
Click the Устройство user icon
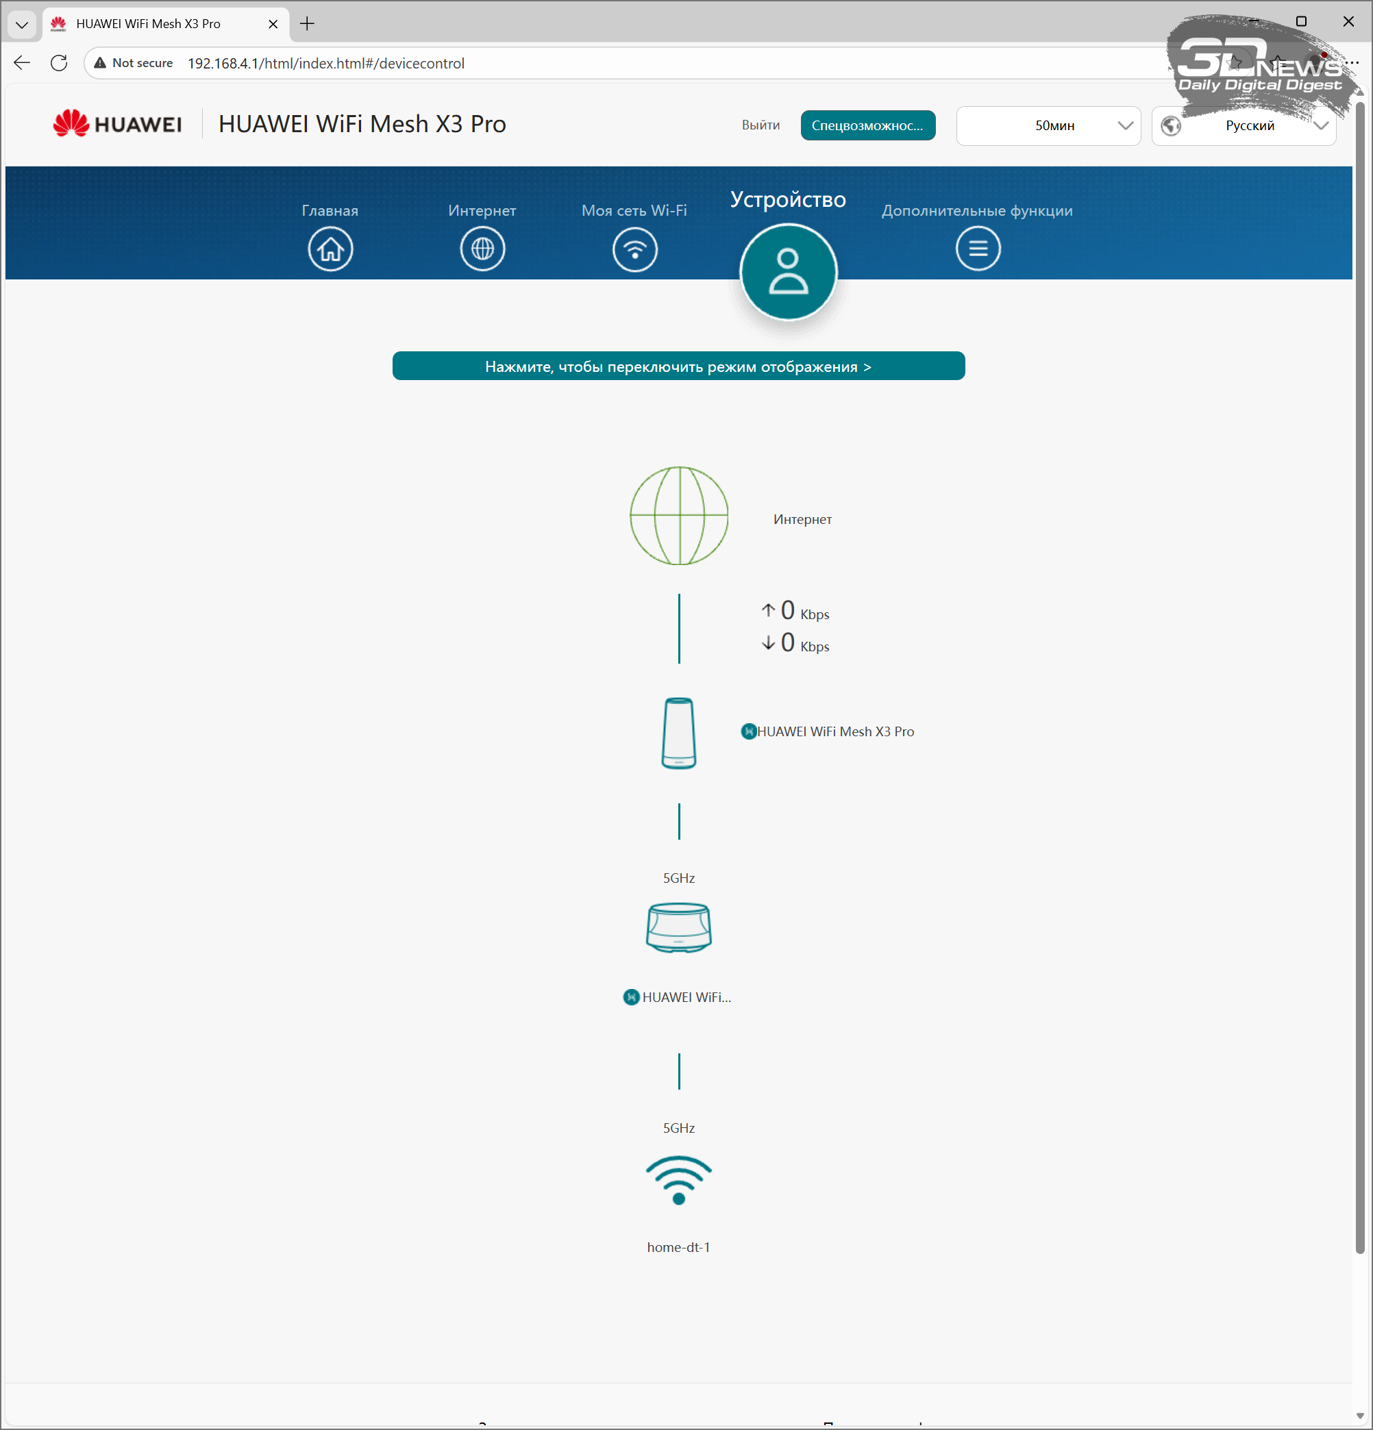(788, 271)
